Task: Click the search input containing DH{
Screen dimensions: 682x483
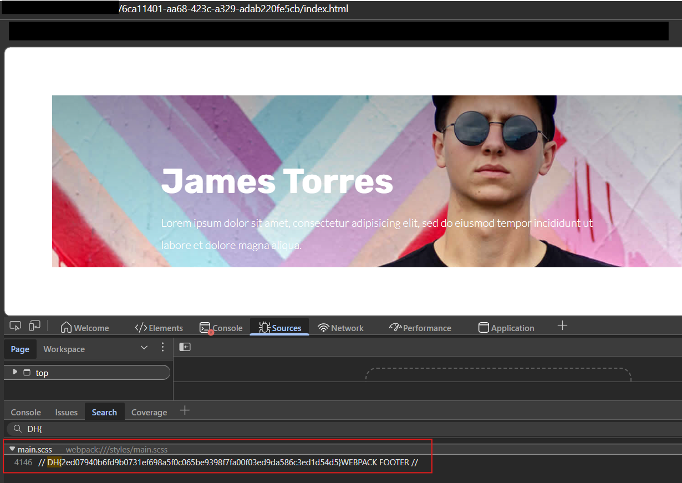Action: point(333,429)
